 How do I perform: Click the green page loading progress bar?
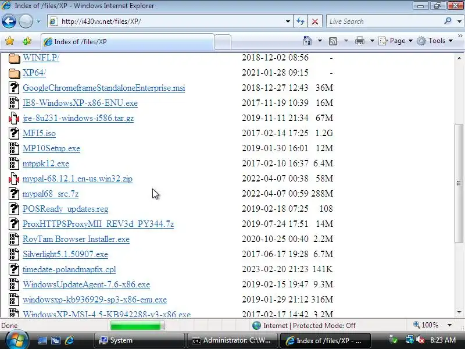[137, 326]
